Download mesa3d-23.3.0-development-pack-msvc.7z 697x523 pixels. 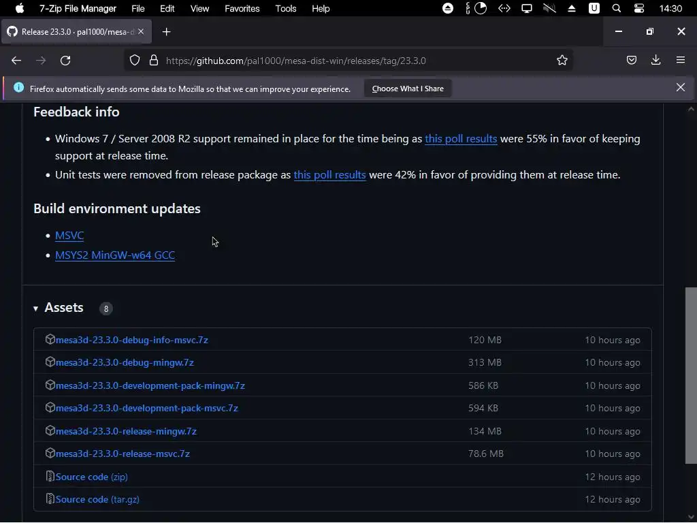[147, 409]
